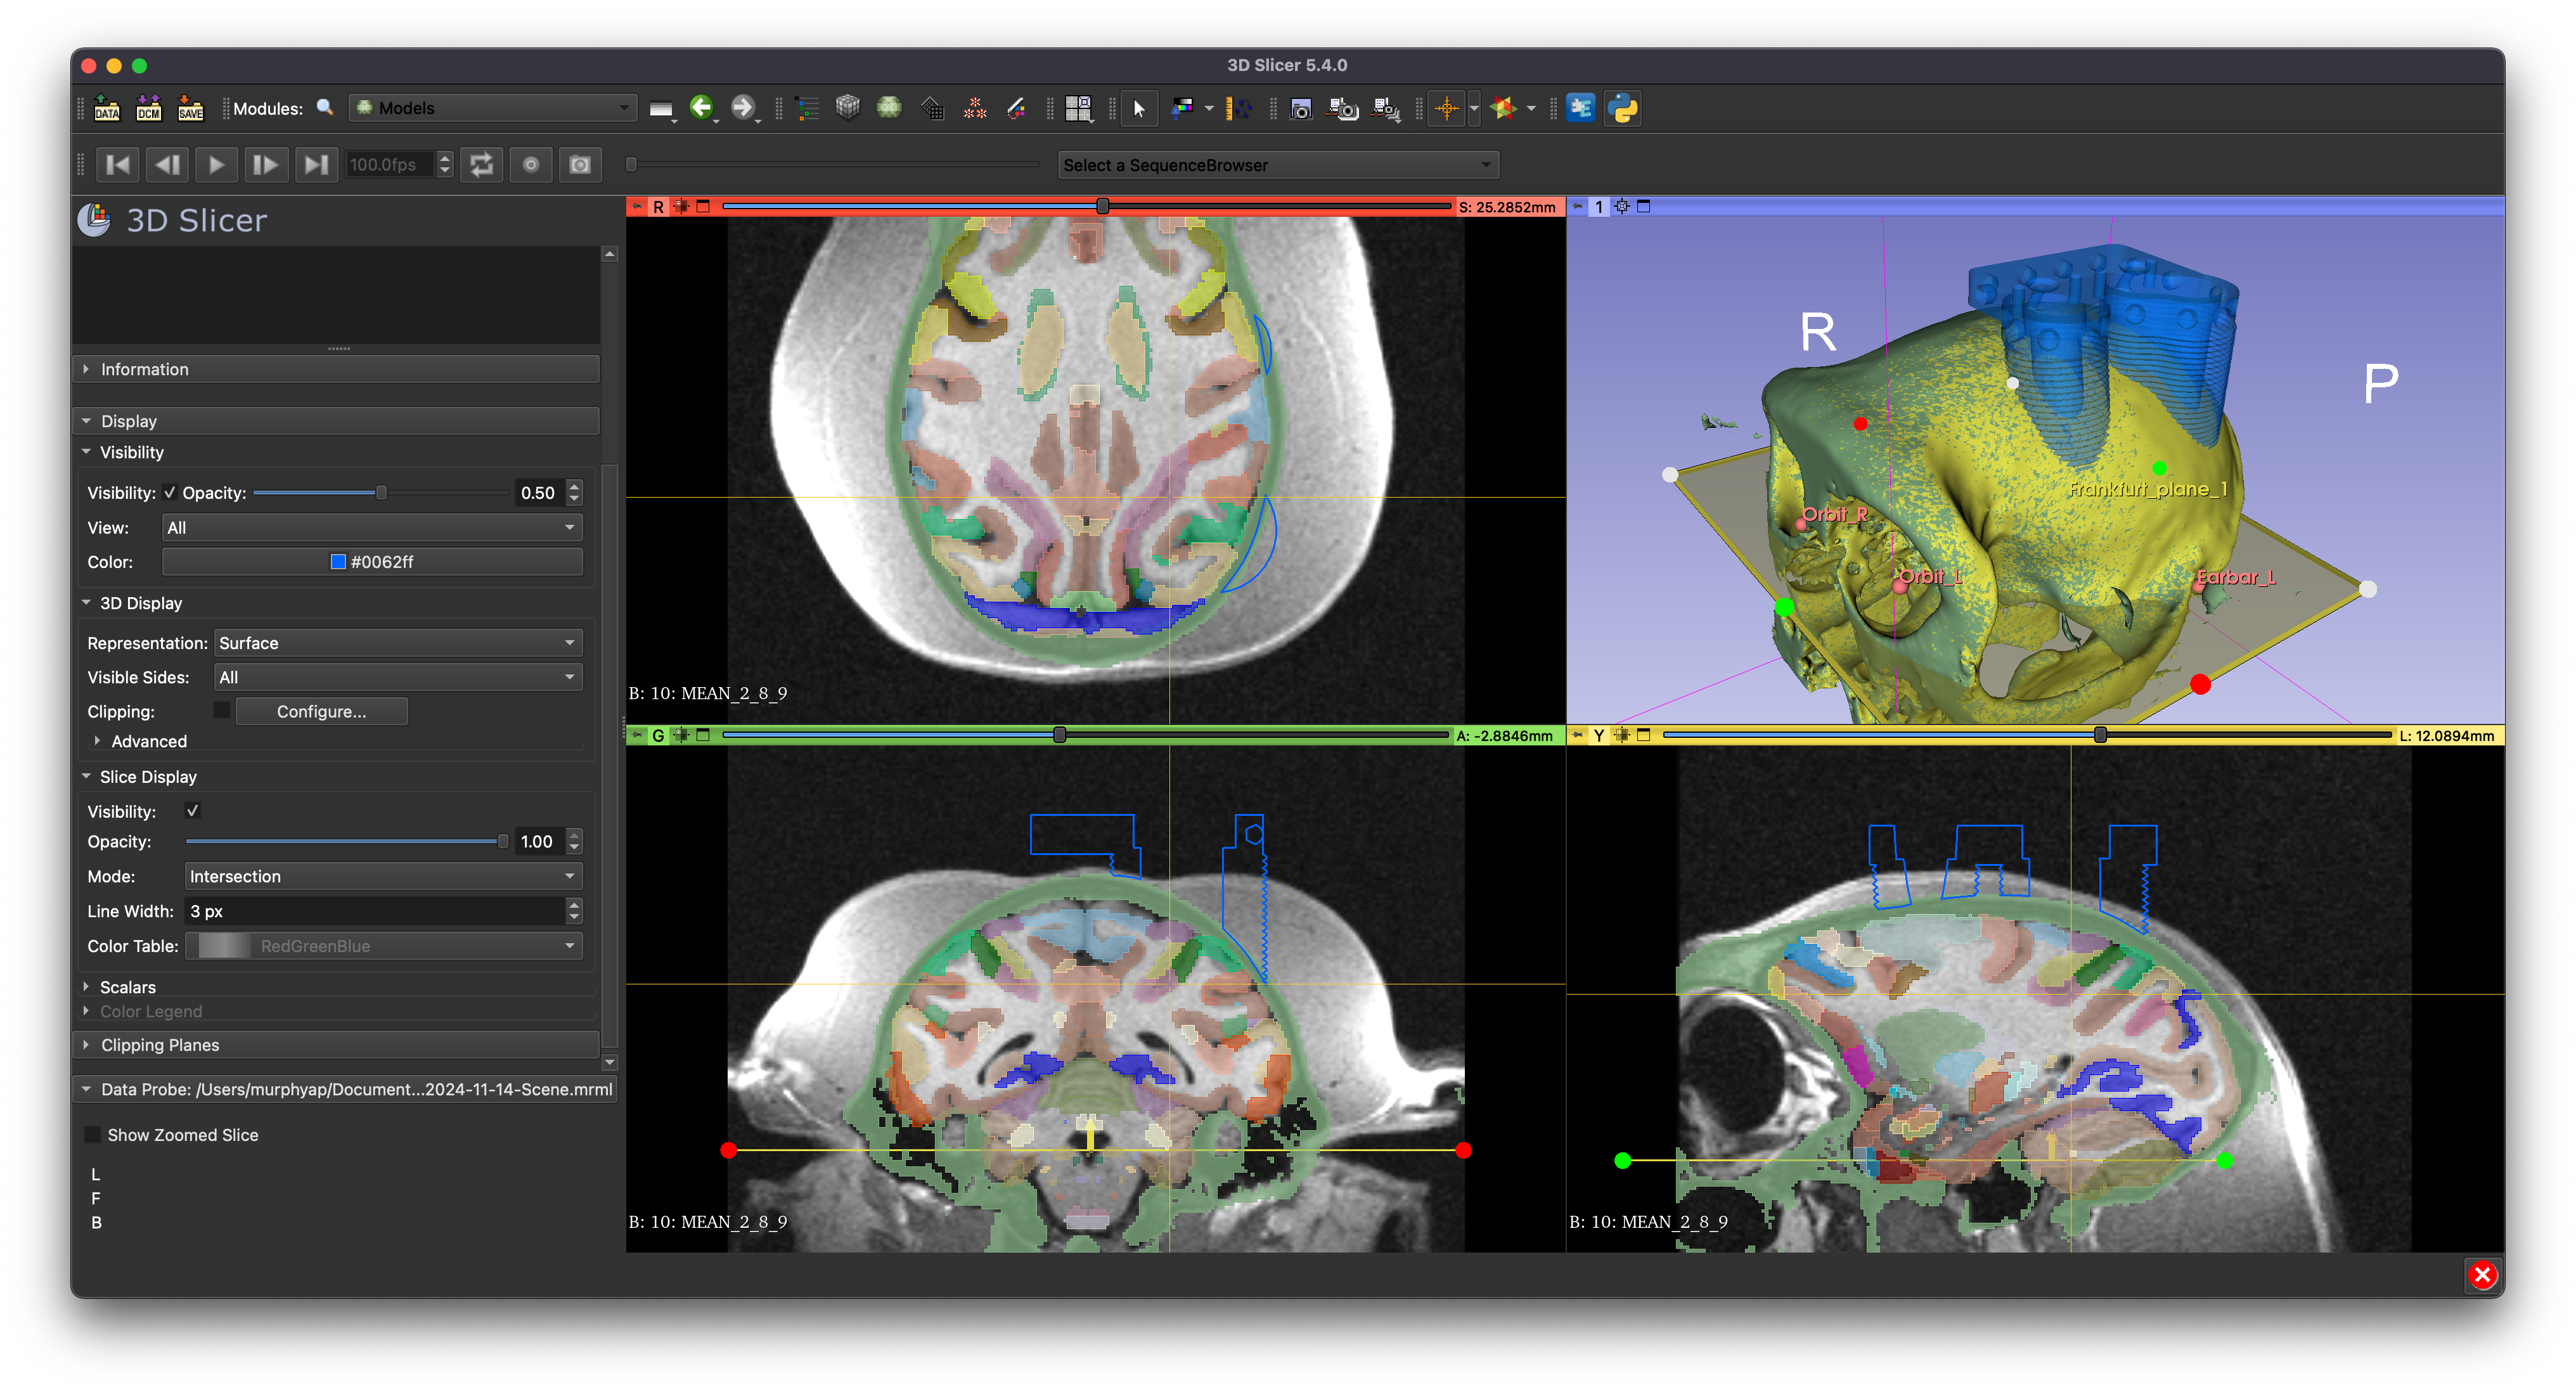The image size is (2576, 1392).
Task: Toggle the Slice Display Visibility checkbox
Action: (193, 810)
